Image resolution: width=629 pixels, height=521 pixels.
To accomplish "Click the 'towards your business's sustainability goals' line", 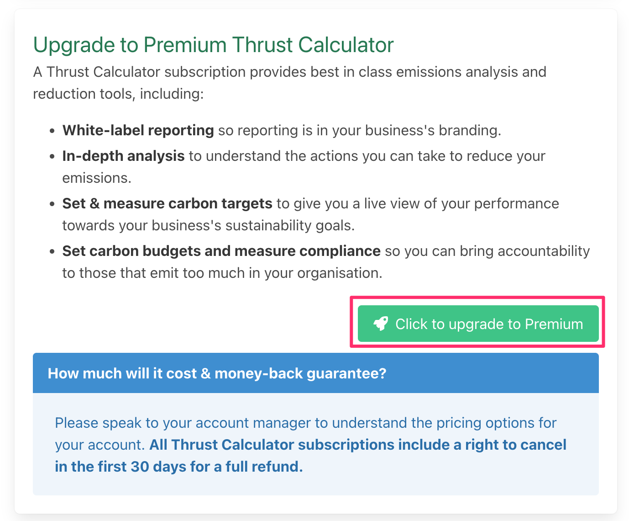I will [208, 225].
